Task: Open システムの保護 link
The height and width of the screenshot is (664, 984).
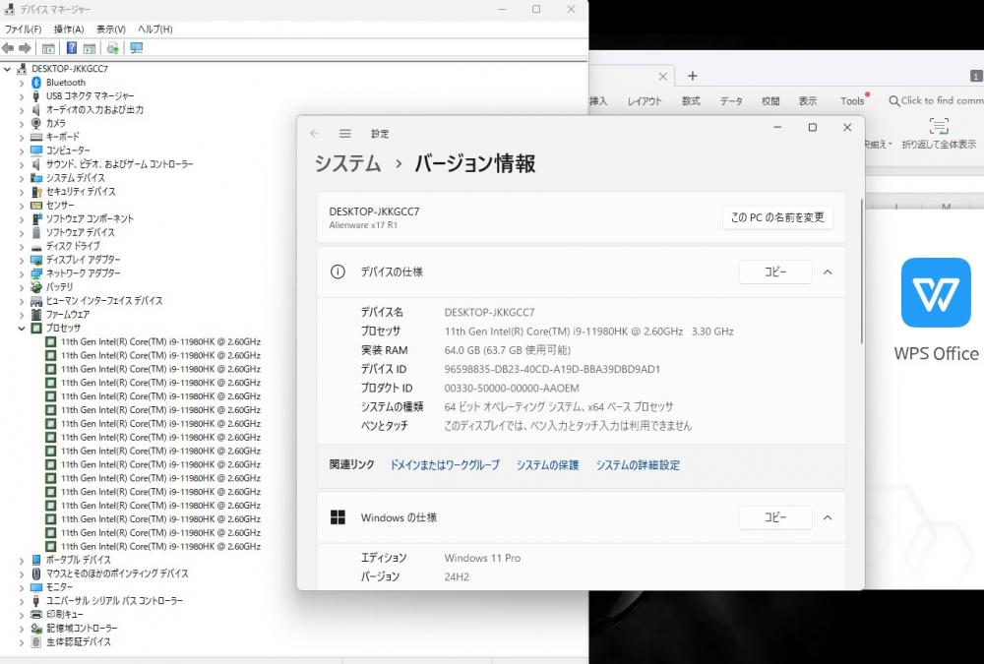Action: (x=547, y=465)
